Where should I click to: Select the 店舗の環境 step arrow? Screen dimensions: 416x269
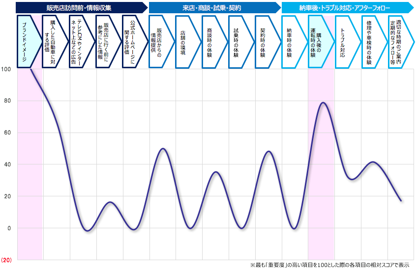point(187,42)
